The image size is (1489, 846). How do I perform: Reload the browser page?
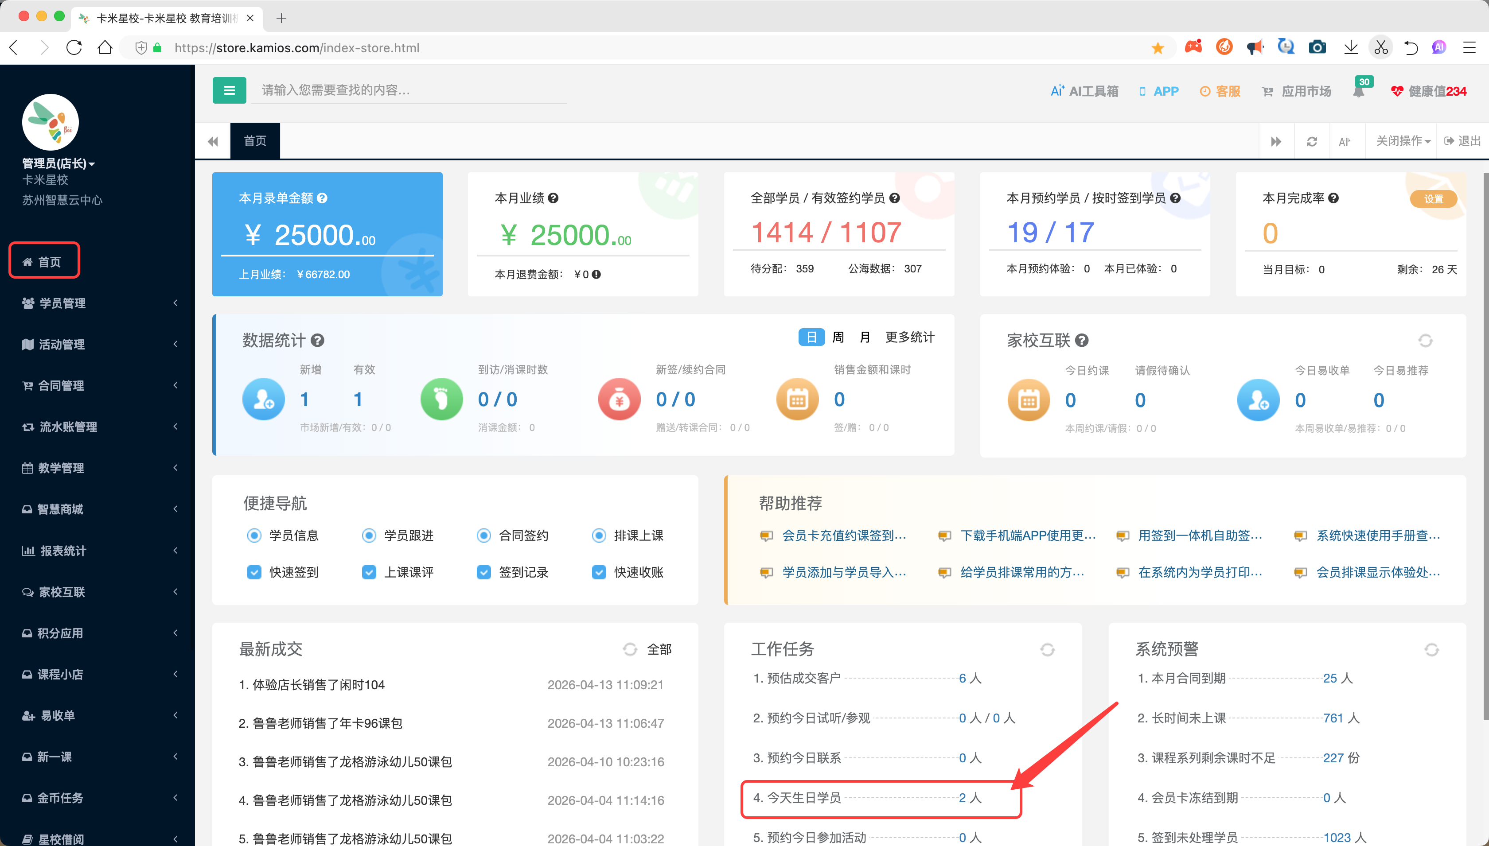click(x=74, y=48)
